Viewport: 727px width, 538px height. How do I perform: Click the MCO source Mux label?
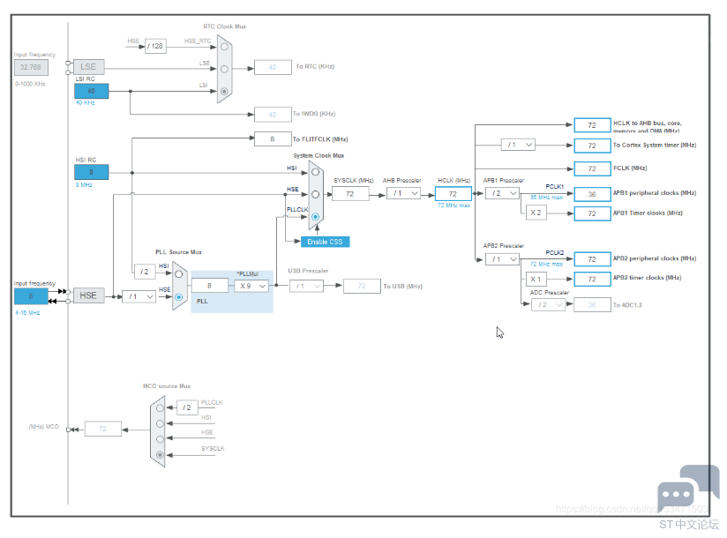coord(167,386)
